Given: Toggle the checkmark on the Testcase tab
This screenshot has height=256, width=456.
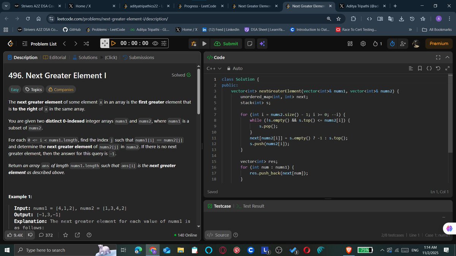Looking at the screenshot, I should click(x=210, y=206).
